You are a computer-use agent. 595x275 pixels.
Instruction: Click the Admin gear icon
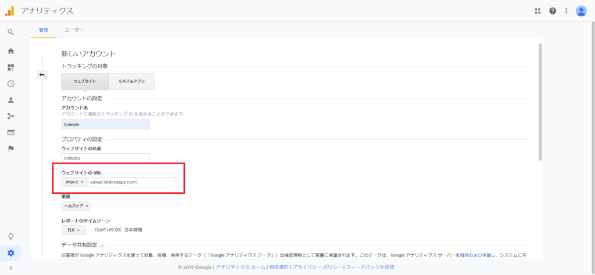click(x=10, y=253)
